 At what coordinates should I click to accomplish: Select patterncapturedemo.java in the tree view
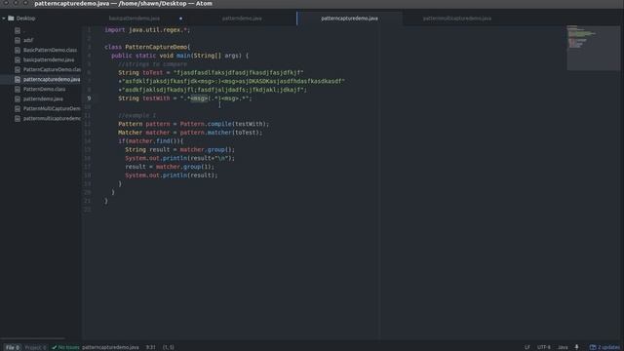pos(52,79)
